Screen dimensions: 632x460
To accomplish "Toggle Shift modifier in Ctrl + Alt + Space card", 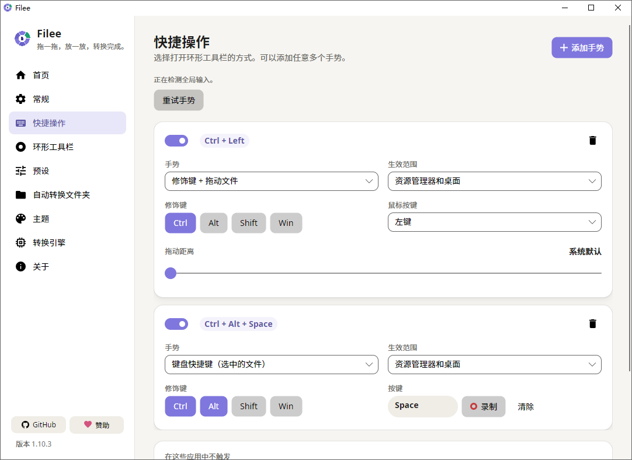I will coord(249,406).
